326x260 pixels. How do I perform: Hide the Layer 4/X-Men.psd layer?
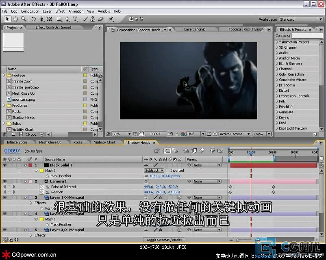click(x=4, y=230)
